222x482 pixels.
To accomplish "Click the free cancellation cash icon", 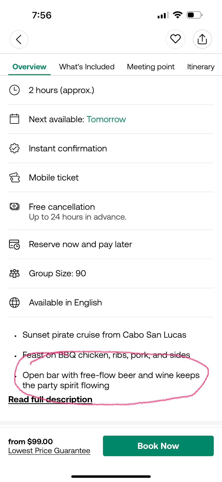I will point(15,207).
